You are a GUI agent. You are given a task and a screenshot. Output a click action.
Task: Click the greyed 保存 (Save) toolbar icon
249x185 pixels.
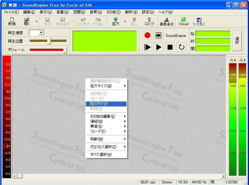point(47,21)
